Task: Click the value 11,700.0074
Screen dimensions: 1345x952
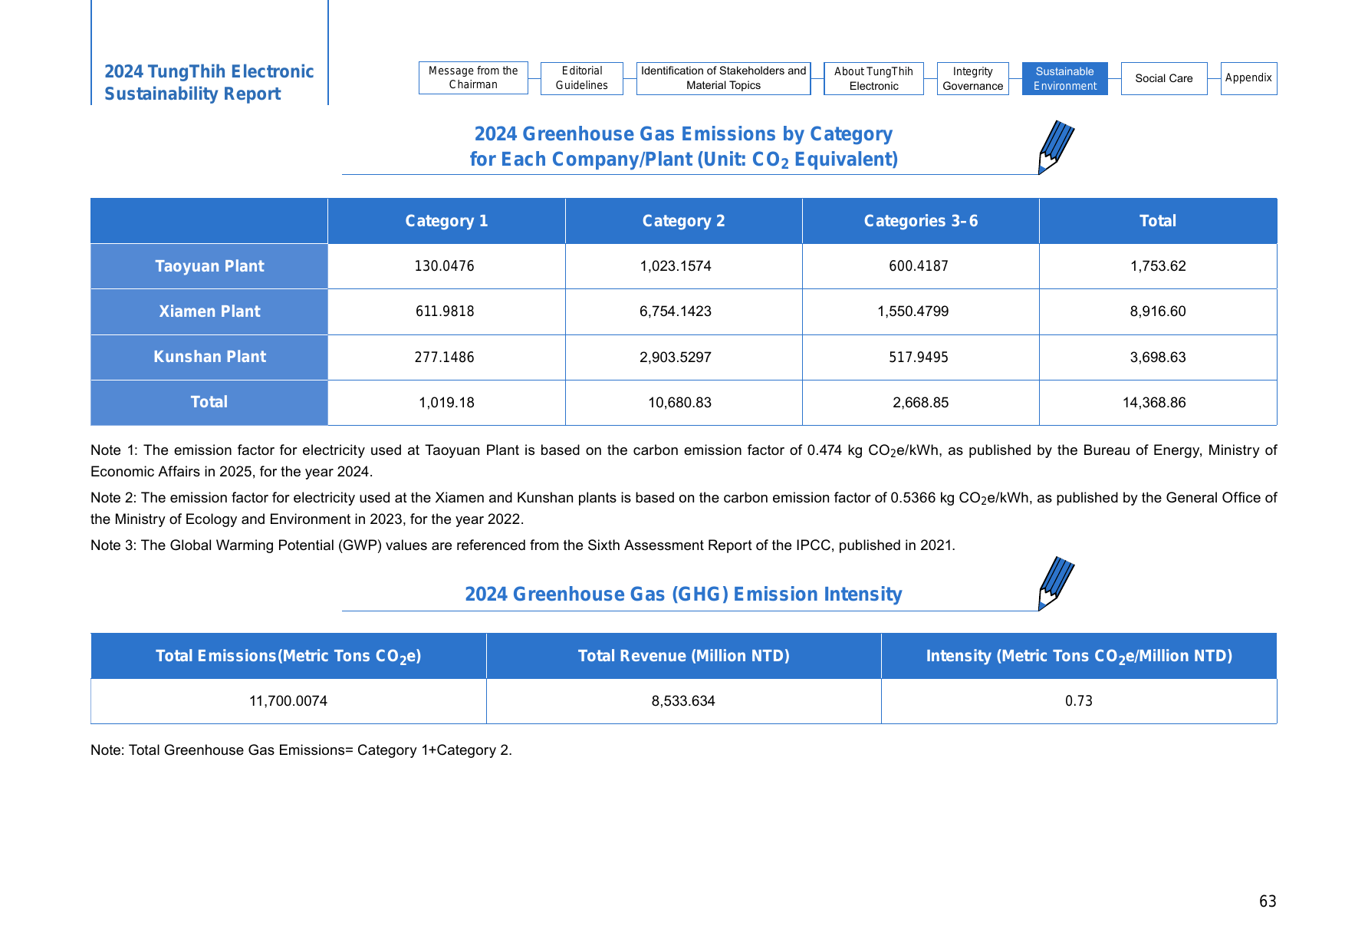Action: coord(288,701)
